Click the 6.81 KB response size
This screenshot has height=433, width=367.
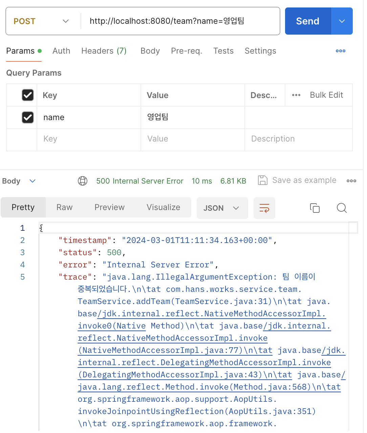[x=233, y=181]
